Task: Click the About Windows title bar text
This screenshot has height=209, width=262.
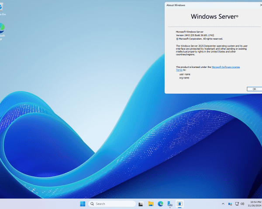Action: pos(176,5)
